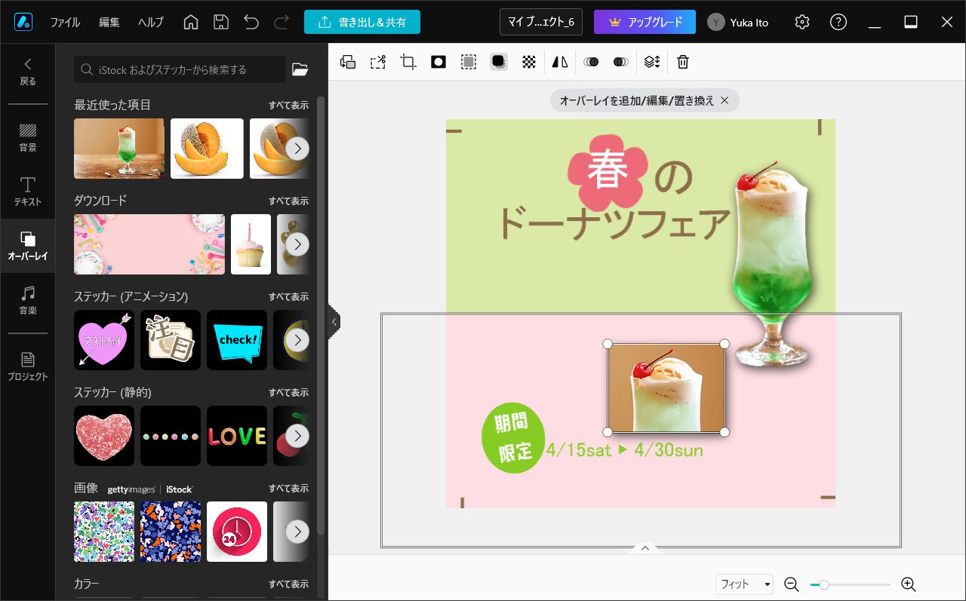Select the check! speech bubble sticker
The width and height of the screenshot is (966, 601).
[x=237, y=339]
